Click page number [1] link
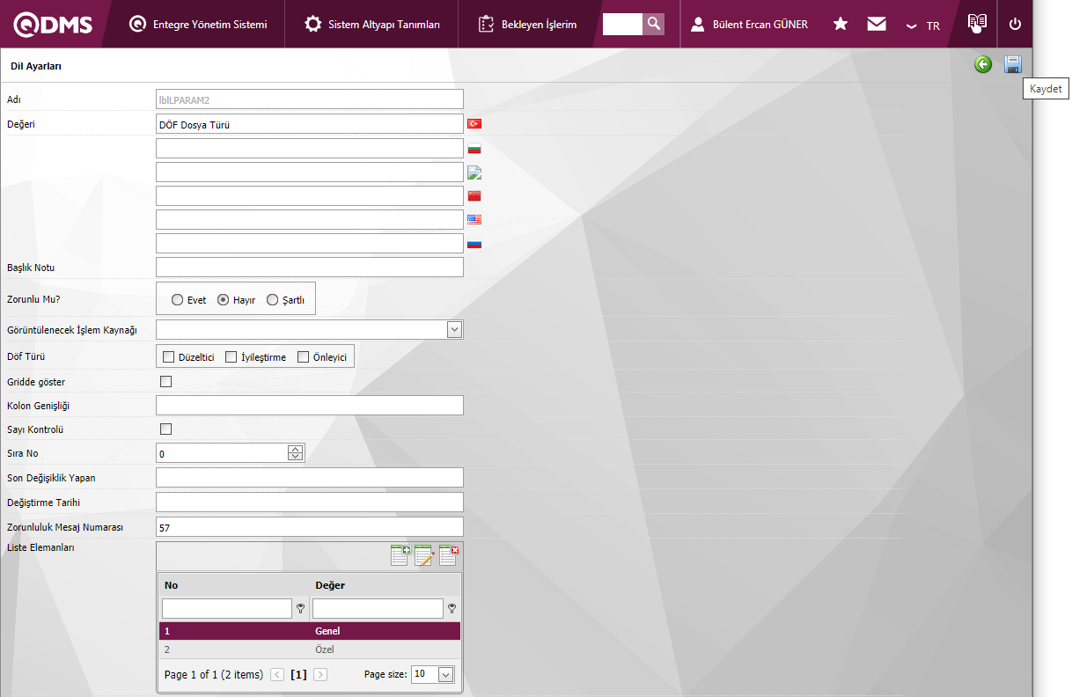 tap(298, 675)
